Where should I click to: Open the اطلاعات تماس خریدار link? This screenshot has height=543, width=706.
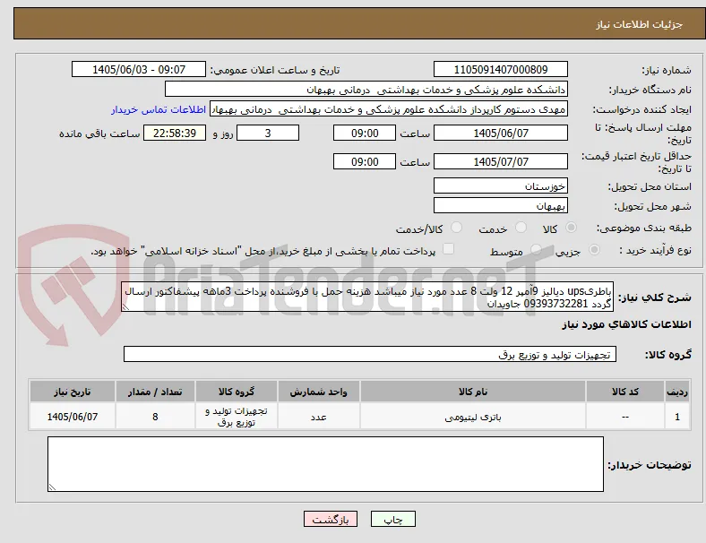point(159,109)
